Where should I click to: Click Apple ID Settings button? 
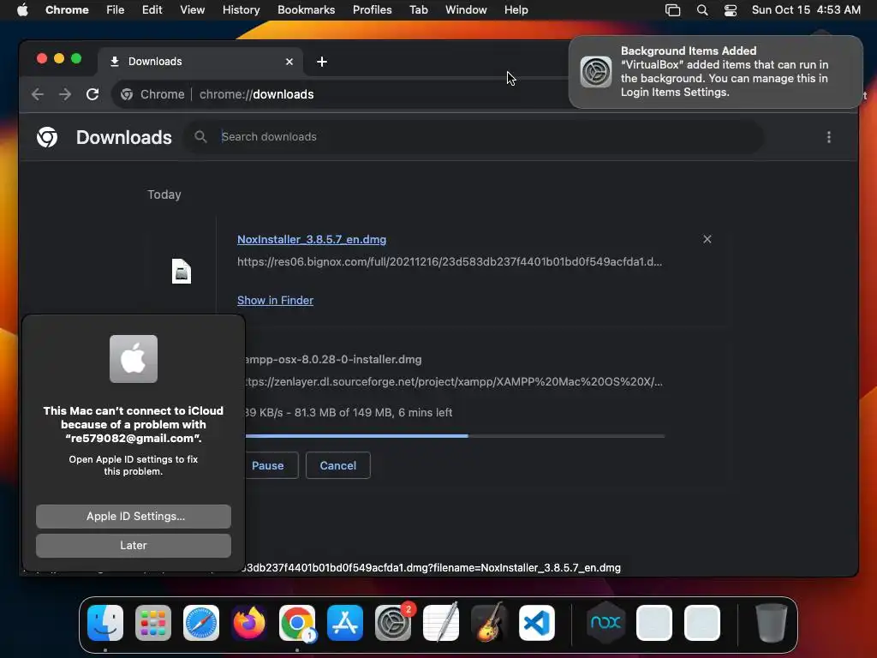point(133,517)
